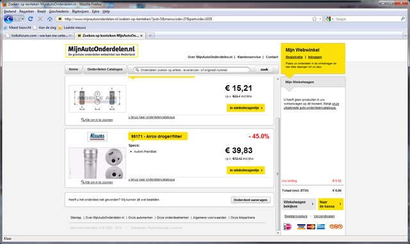Image resolution: width=410 pixels, height=244 pixels.
Task: Focus the Onderdelen zoeken search field
Action: tap(192, 70)
